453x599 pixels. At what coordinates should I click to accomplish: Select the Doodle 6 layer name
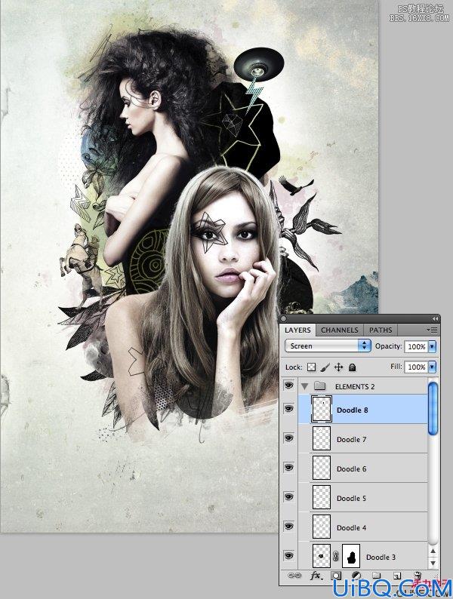[x=351, y=468]
